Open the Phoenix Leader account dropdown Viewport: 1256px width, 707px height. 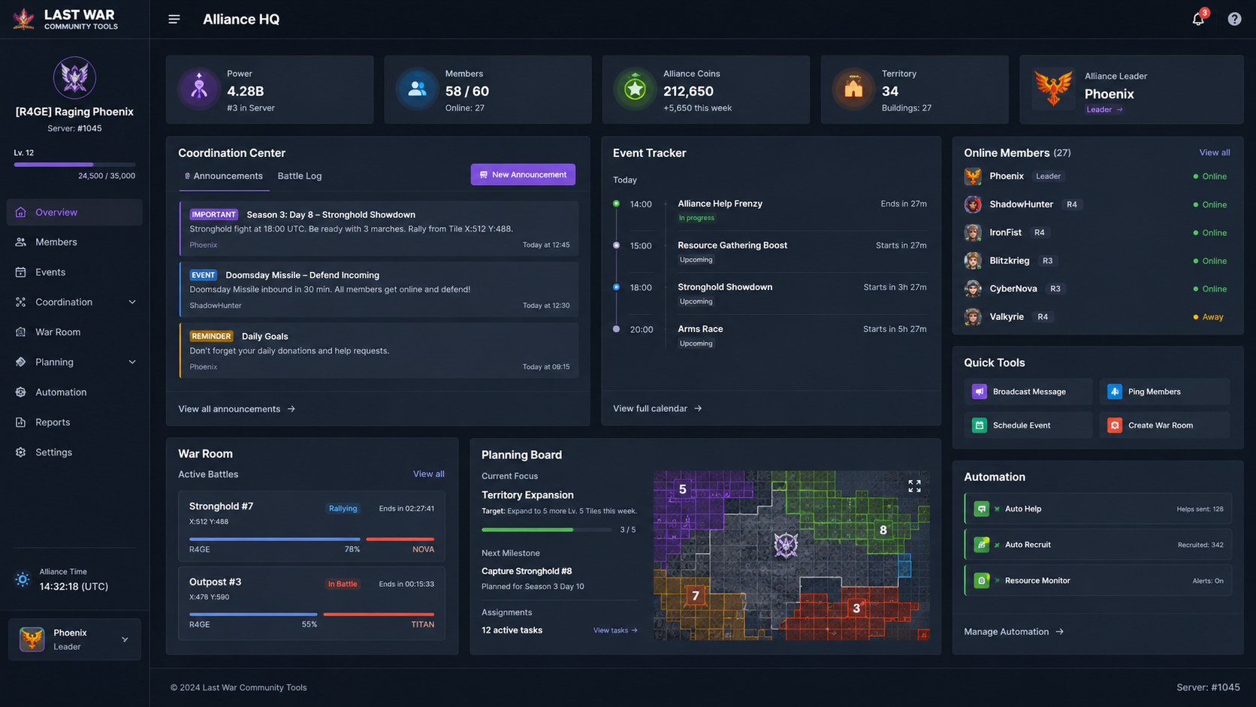coord(74,639)
